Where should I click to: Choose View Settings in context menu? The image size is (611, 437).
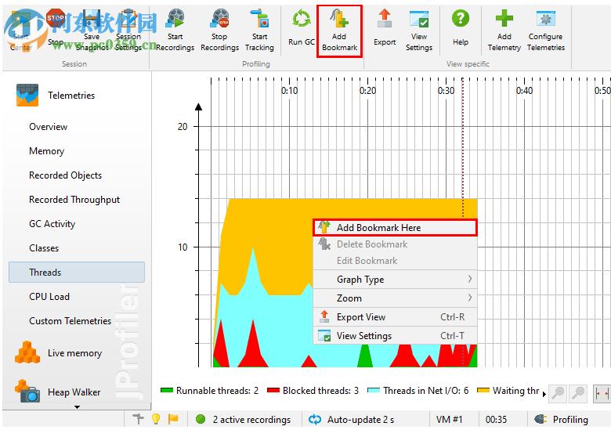395,336
